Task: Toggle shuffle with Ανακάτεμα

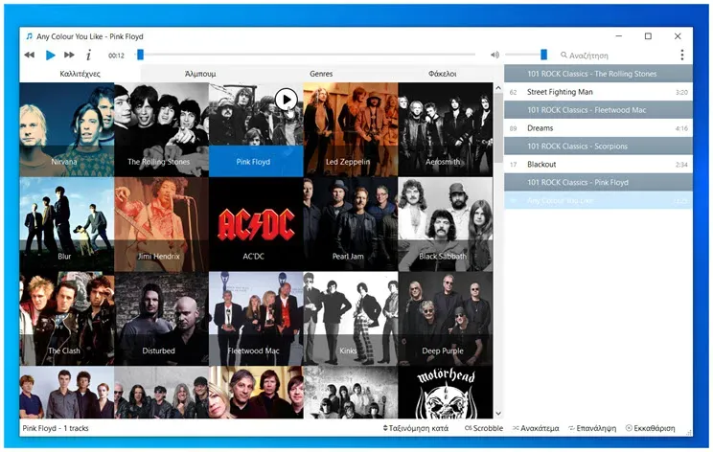Action: click(x=536, y=428)
